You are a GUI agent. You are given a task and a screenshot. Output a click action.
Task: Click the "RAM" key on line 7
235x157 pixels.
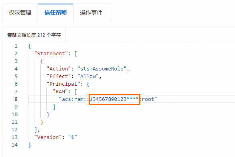(x=60, y=91)
